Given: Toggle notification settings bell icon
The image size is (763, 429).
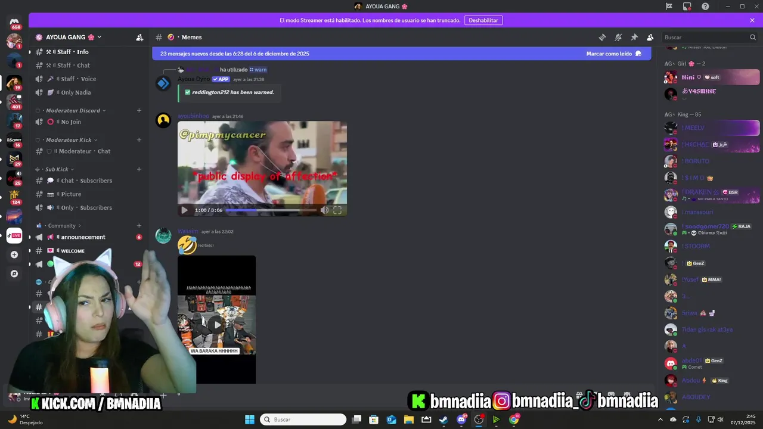Looking at the screenshot, I should click(618, 37).
